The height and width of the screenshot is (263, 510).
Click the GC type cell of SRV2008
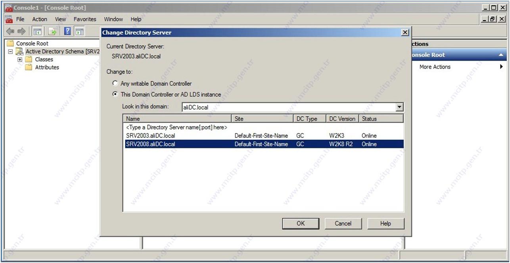pos(300,144)
